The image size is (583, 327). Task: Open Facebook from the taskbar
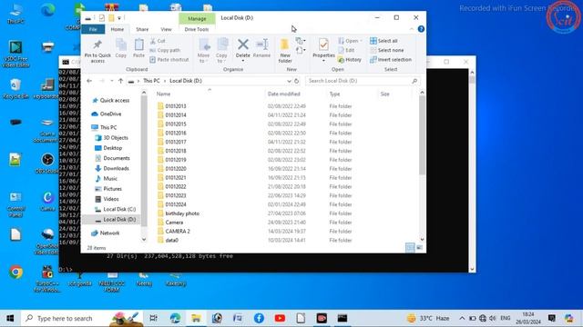coord(259,318)
